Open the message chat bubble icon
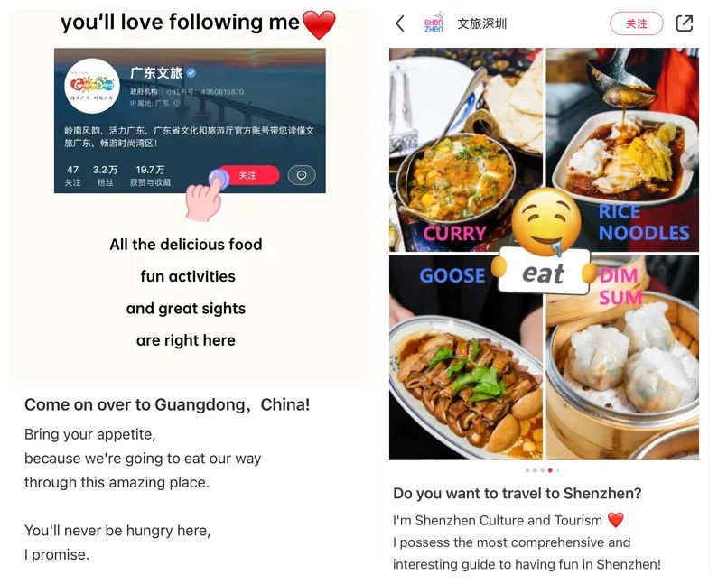Viewport: 718px width, 584px height. 302,175
